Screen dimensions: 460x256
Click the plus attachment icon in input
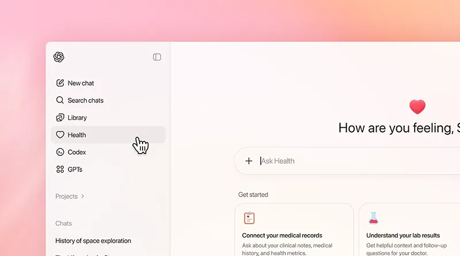249,161
